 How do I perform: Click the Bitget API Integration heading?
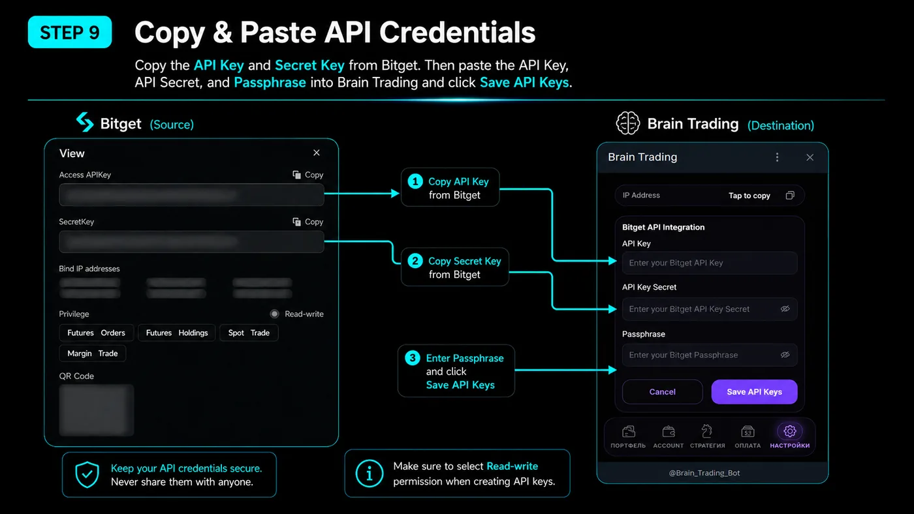(x=663, y=227)
